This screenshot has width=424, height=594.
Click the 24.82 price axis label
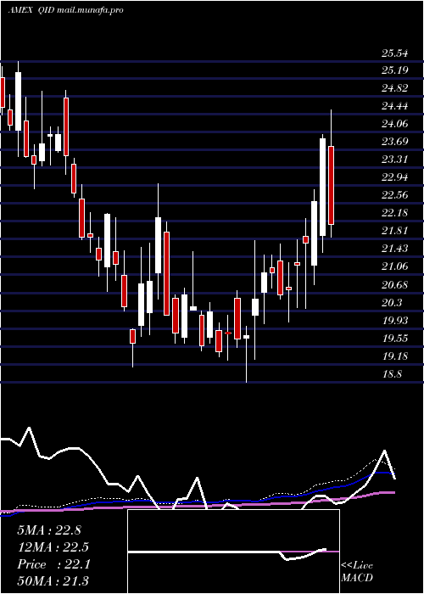(x=394, y=88)
